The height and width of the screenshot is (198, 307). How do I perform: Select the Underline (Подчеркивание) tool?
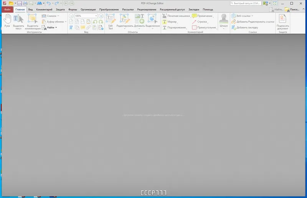coord(174,28)
